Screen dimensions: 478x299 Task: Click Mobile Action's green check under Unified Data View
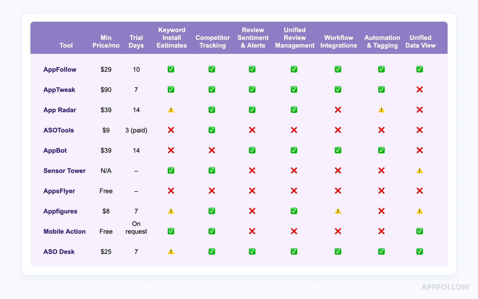tap(420, 231)
